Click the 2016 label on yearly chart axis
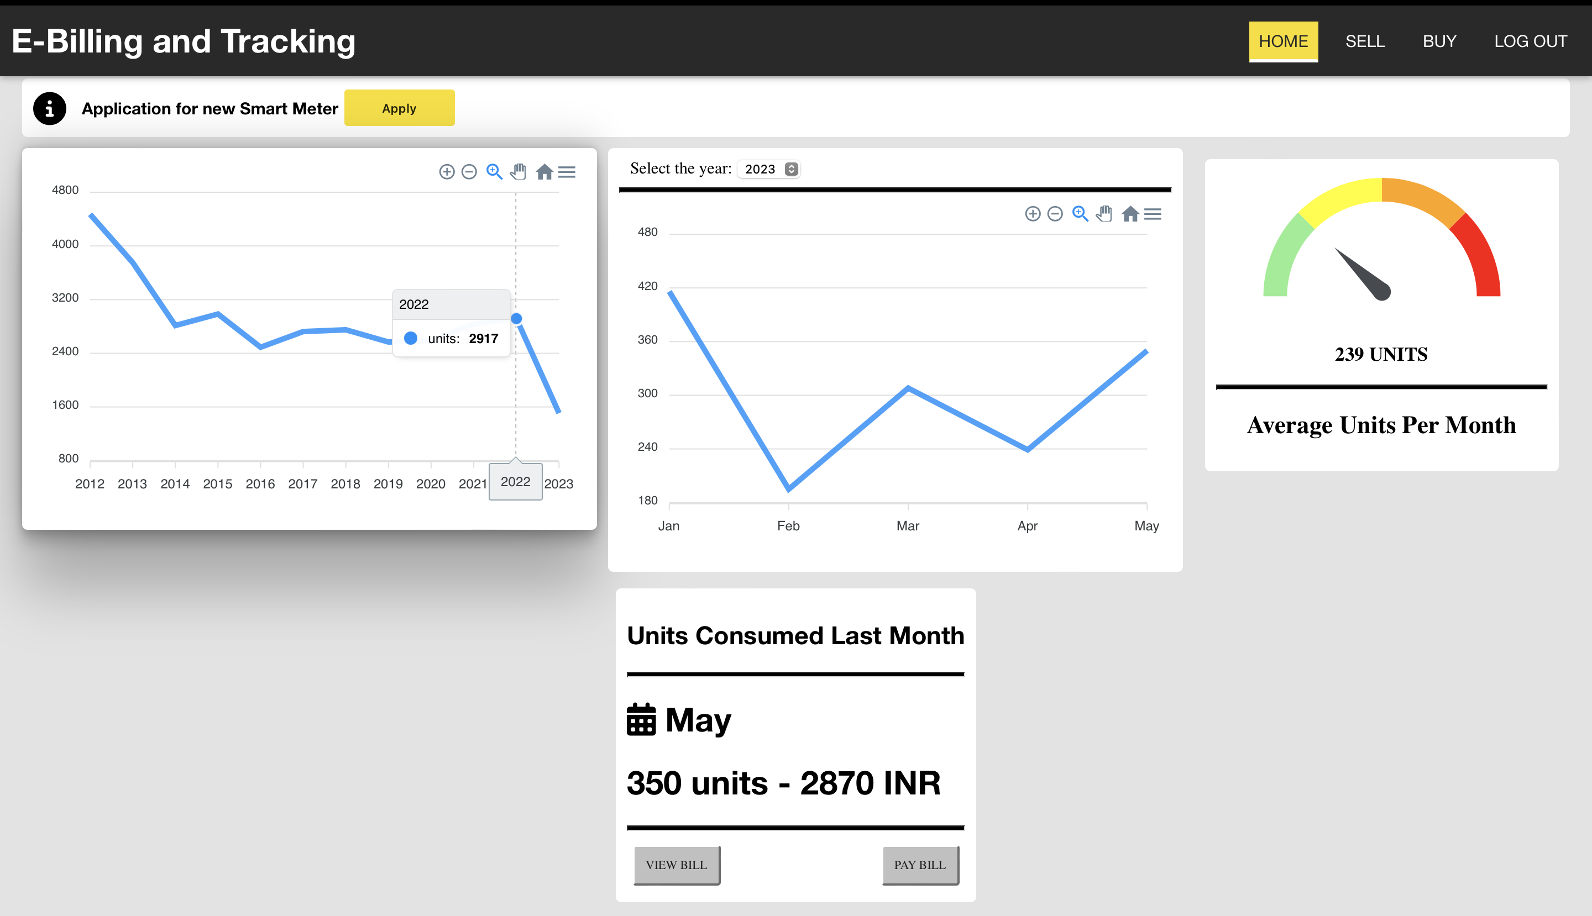The width and height of the screenshot is (1592, 916). coord(260,484)
